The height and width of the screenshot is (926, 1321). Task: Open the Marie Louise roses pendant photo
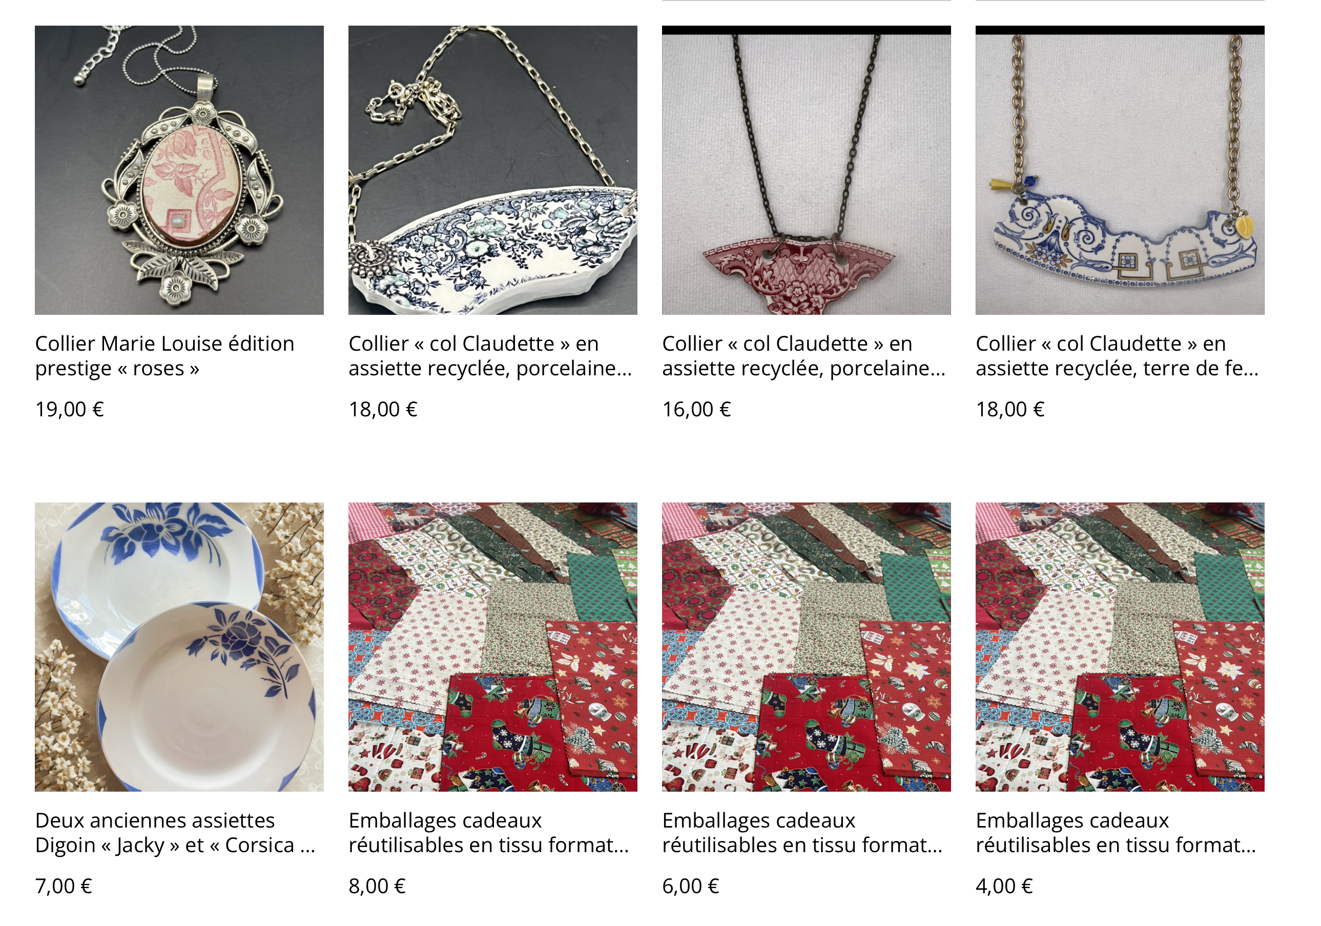click(179, 170)
